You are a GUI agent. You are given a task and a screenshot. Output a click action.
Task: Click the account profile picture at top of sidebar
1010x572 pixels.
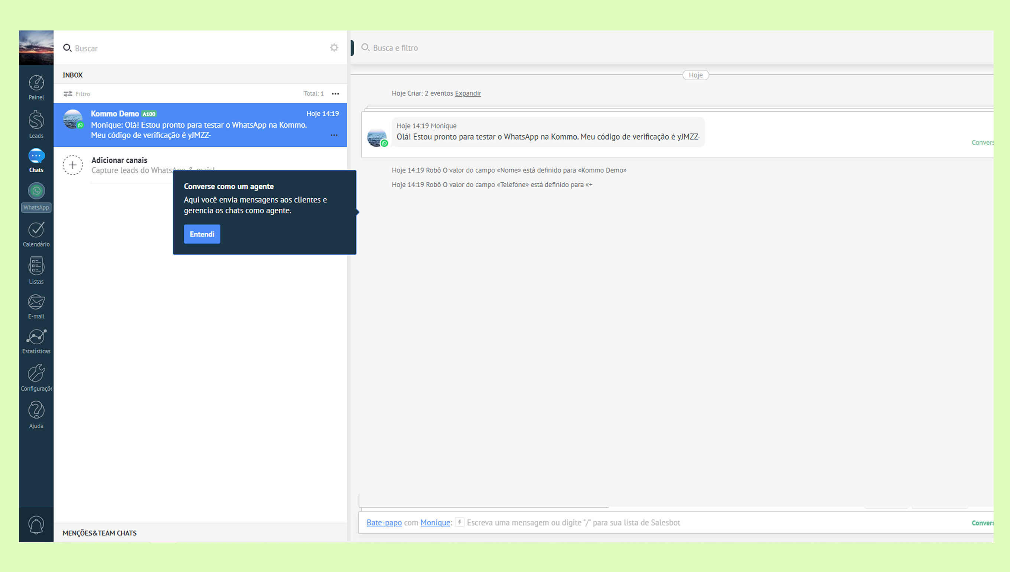36,48
